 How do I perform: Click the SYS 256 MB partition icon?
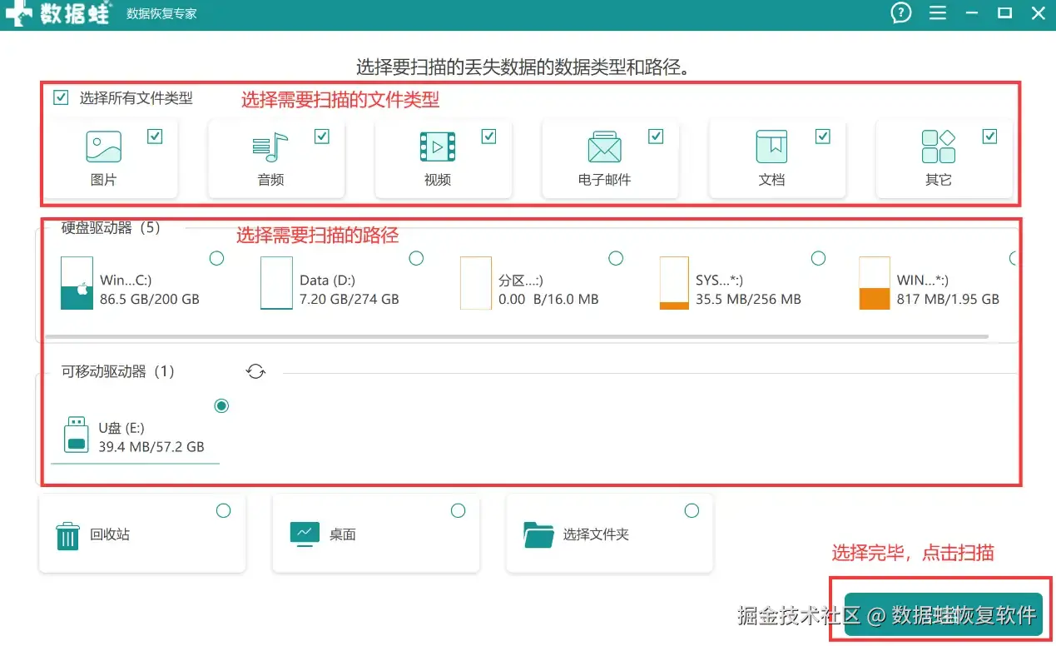tap(674, 283)
